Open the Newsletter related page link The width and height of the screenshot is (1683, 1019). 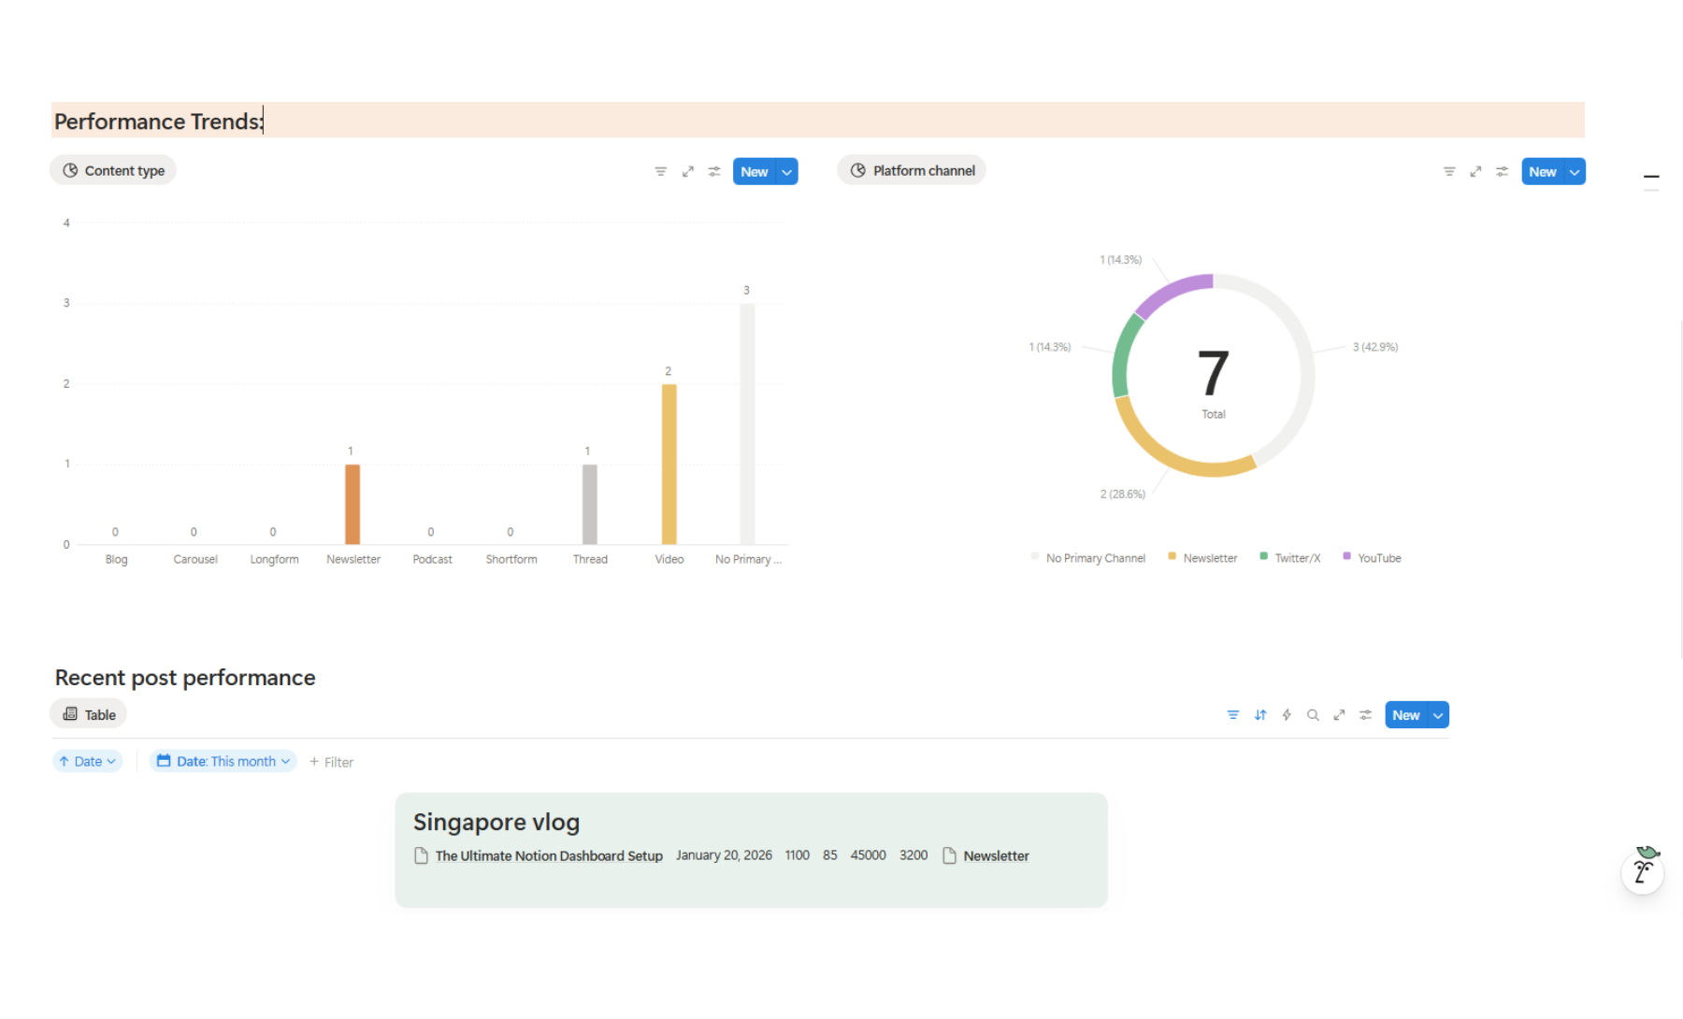(x=997, y=856)
